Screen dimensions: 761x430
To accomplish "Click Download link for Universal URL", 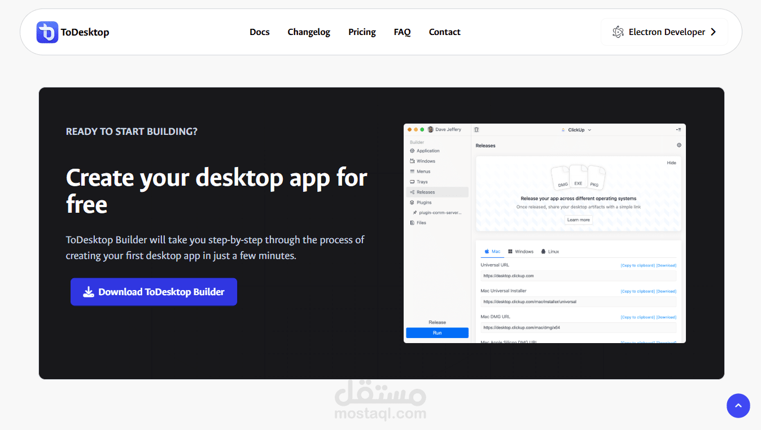I will tap(666, 265).
